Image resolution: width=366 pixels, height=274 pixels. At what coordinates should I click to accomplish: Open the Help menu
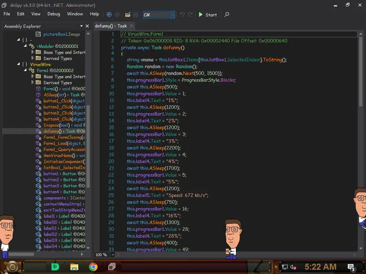(94, 14)
